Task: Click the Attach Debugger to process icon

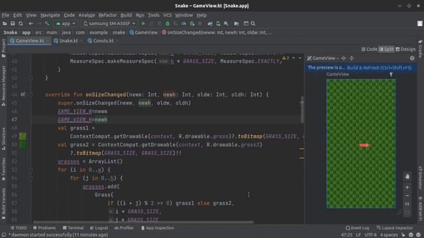Action: click(192, 24)
